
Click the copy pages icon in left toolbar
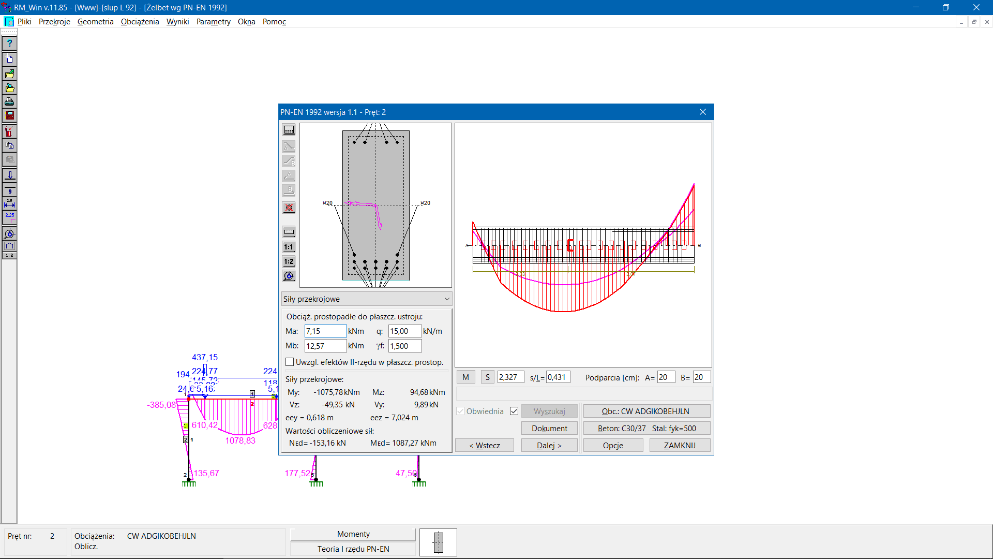(9, 145)
